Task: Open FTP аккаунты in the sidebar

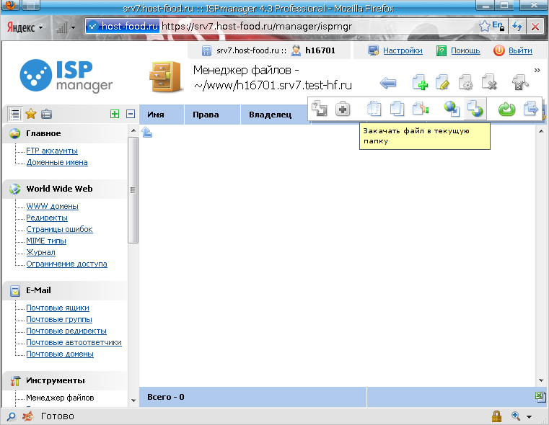Action: [x=52, y=151]
